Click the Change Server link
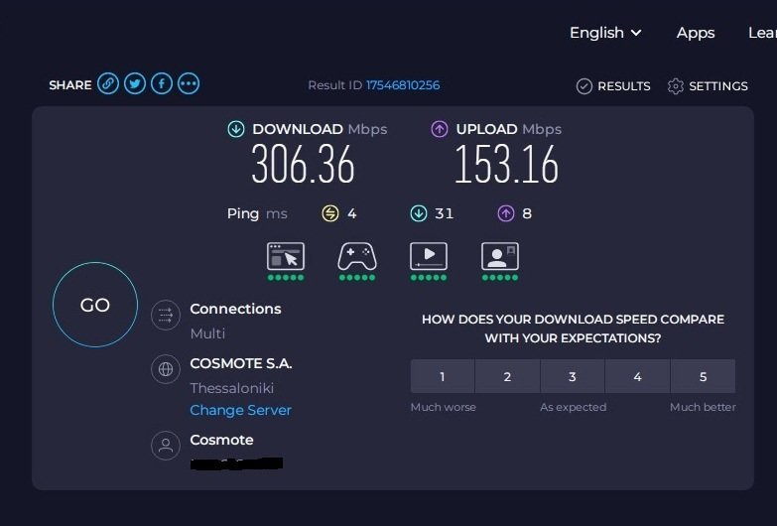This screenshot has height=526, width=777. 241,410
